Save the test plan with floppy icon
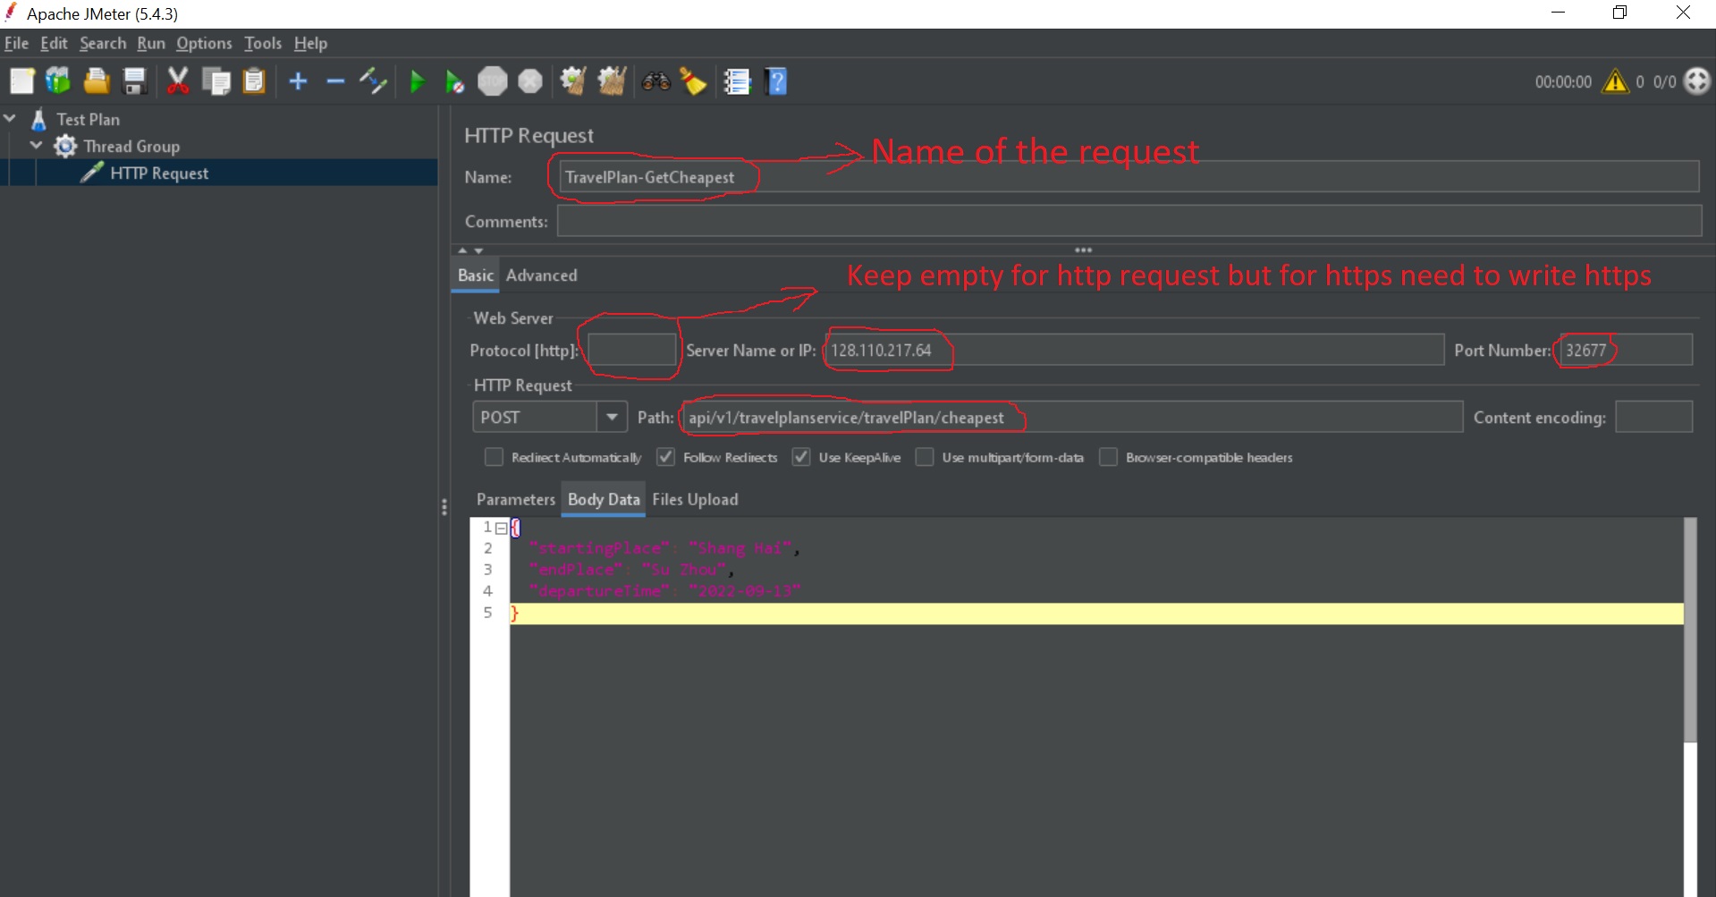The height and width of the screenshot is (897, 1716). (134, 81)
